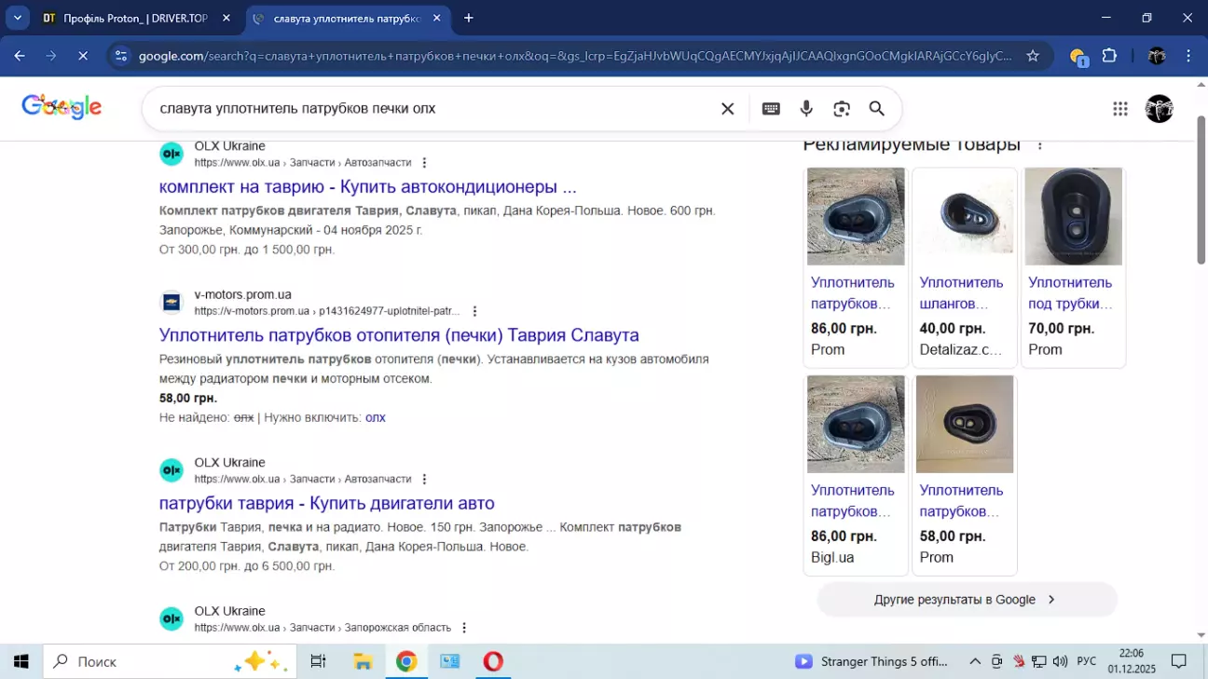Click the Другие результаты в Google button

tap(967, 600)
